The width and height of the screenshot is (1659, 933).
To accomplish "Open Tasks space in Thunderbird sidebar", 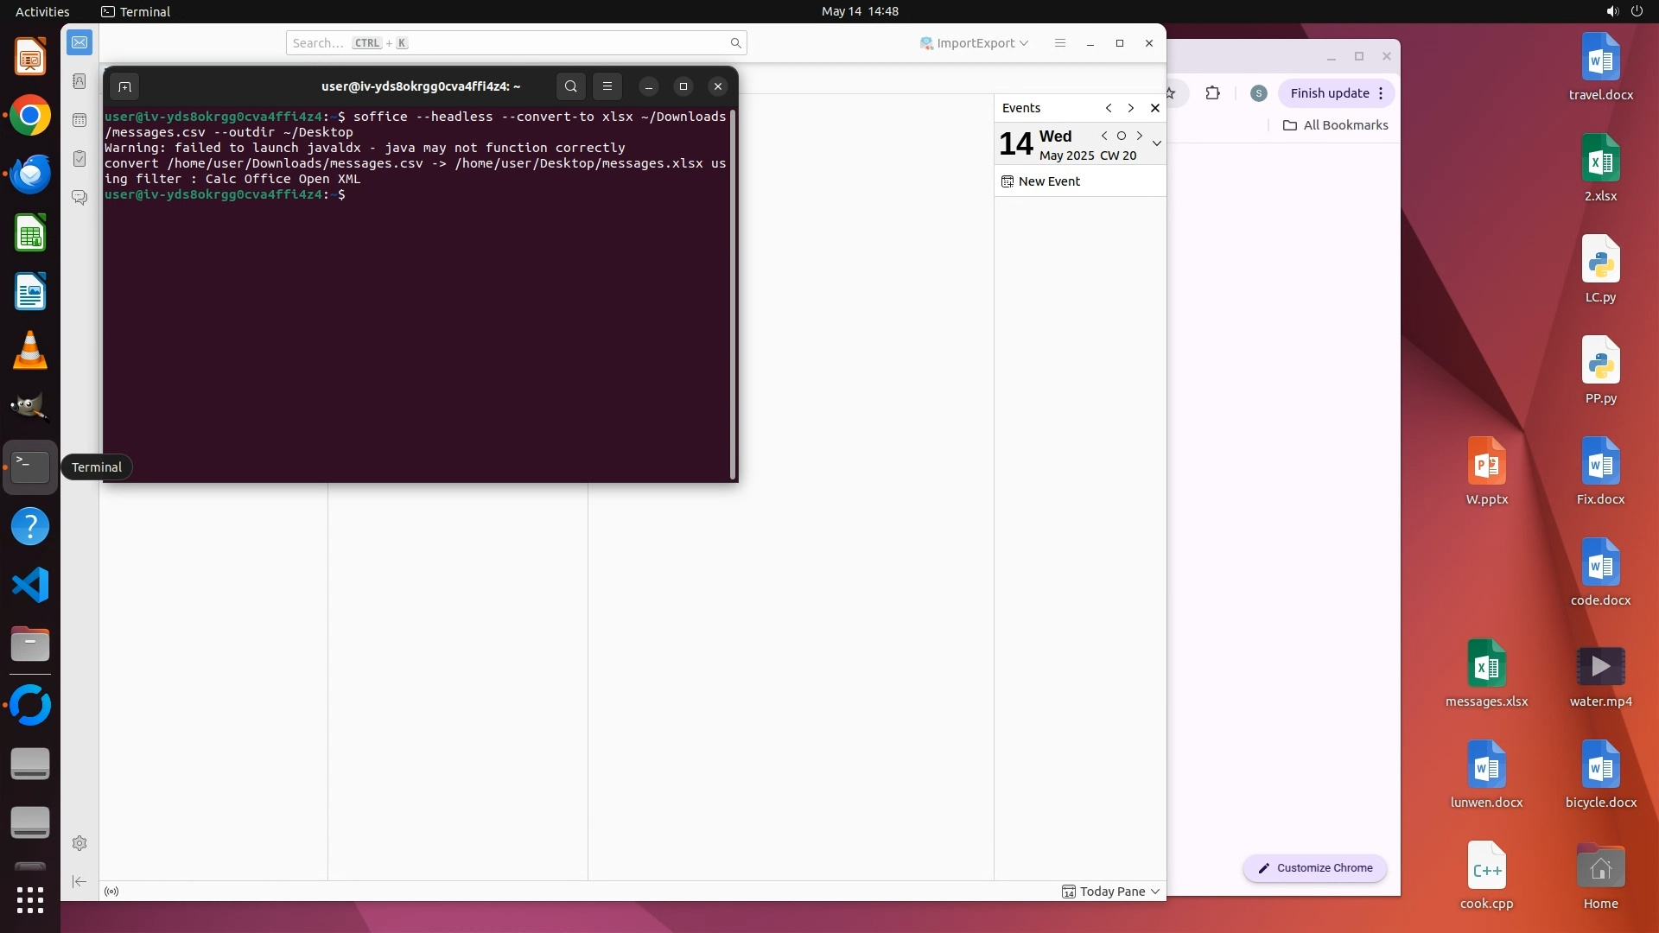I will [x=79, y=159].
